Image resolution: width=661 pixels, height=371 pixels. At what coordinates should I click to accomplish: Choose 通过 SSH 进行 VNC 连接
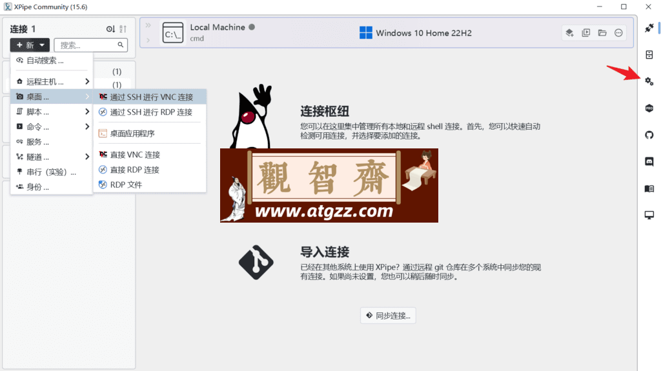coord(150,97)
